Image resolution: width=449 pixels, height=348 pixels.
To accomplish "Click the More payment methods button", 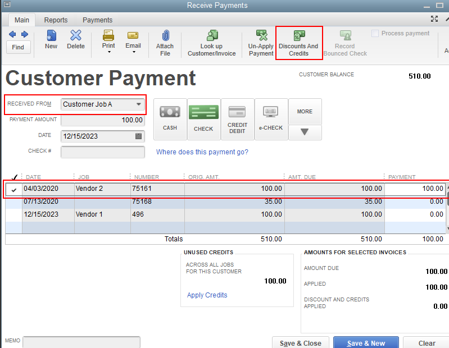I will point(305,112).
